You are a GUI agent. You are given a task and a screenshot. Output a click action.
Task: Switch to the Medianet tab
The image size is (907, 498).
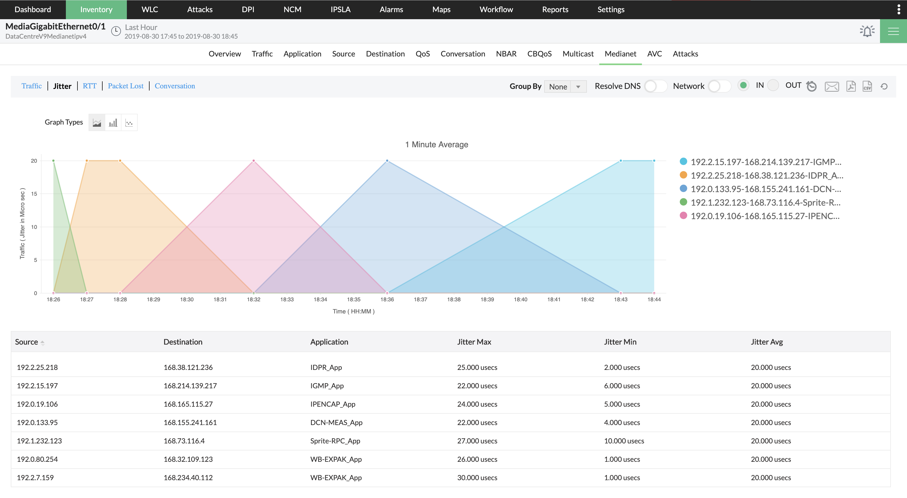(620, 54)
